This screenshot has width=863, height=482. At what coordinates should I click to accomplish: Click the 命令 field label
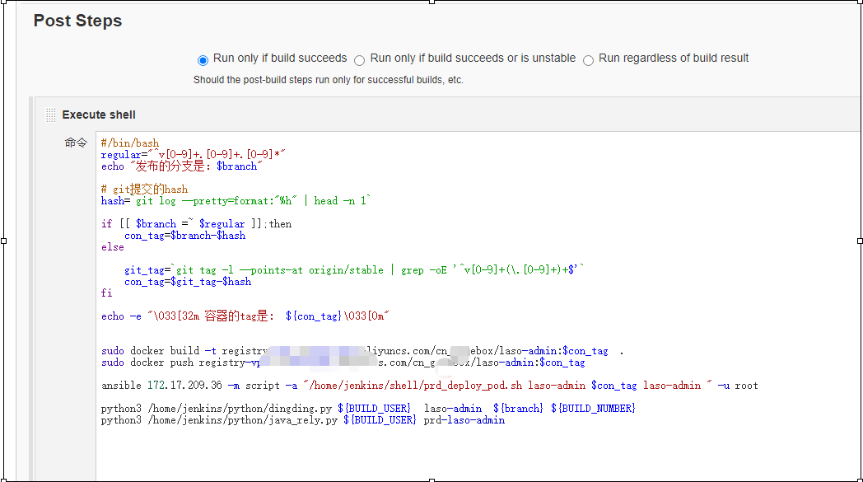tap(76, 143)
